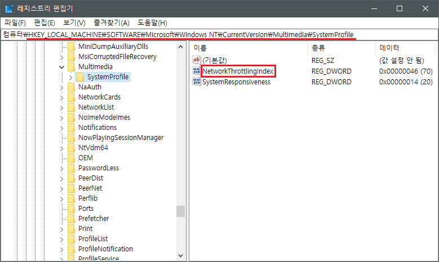Viewport: 439px width, 262px height.
Task: Click the Ports folder icon
Action: (x=72, y=209)
